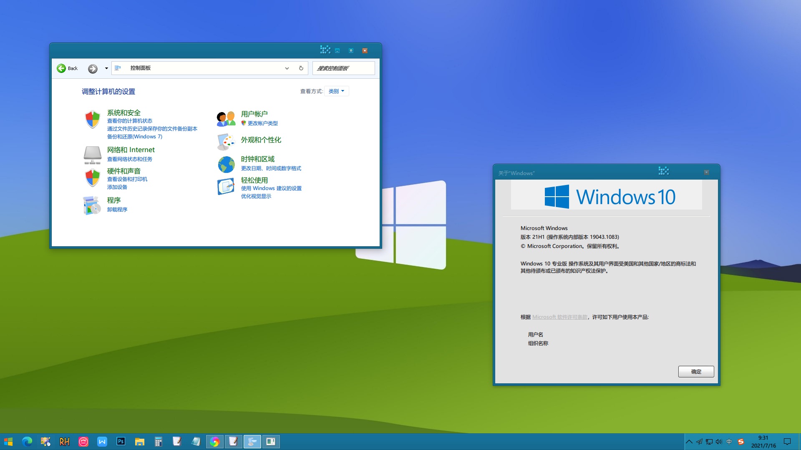Open 备份和还原(Windows 7) link

pyautogui.click(x=135, y=137)
